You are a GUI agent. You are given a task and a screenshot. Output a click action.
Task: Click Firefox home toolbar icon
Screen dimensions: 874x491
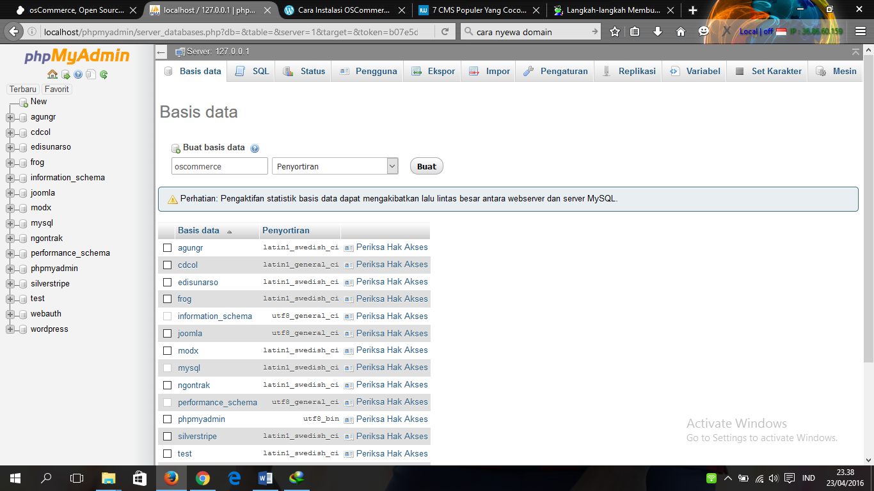pyautogui.click(x=681, y=31)
